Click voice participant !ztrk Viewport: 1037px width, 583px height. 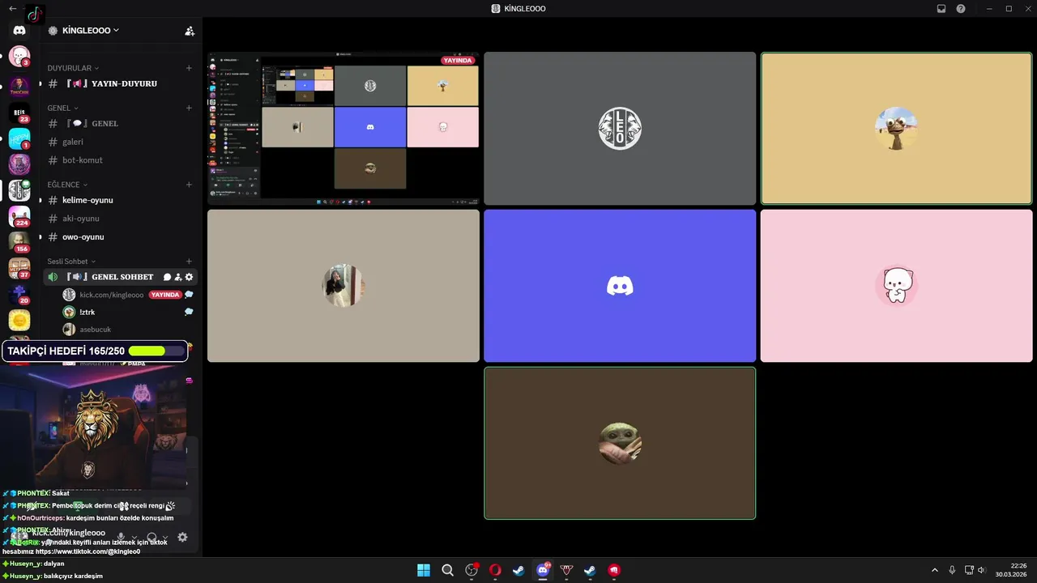coord(87,313)
